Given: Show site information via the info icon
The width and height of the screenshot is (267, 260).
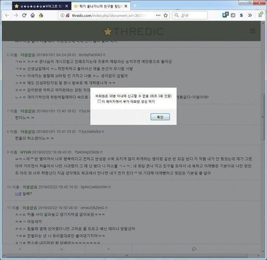Looking at the screenshot, I should coord(63,15).
